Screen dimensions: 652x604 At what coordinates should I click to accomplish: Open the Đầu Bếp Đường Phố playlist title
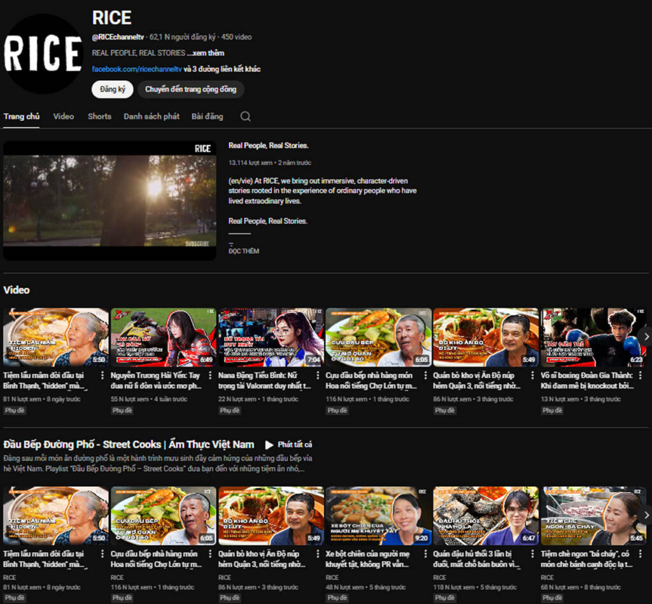129,445
